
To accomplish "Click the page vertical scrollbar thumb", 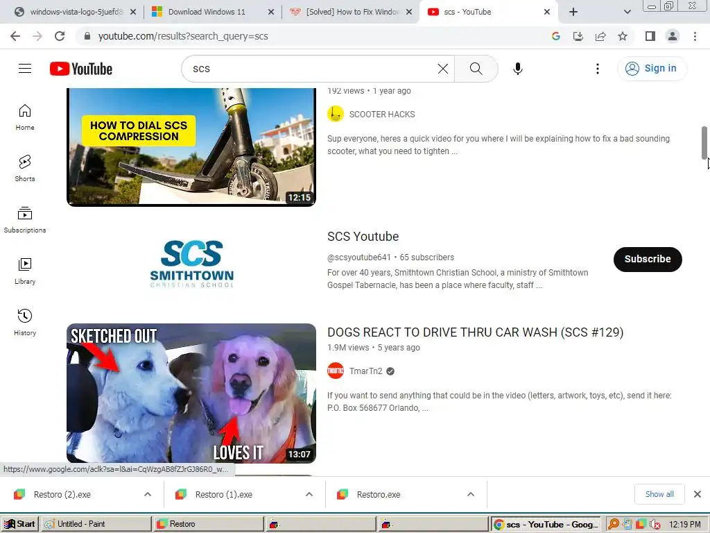I will [x=704, y=143].
